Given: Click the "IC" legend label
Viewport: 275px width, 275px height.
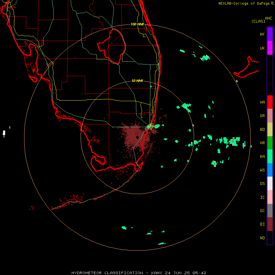Looking at the screenshot, I should [262, 197].
